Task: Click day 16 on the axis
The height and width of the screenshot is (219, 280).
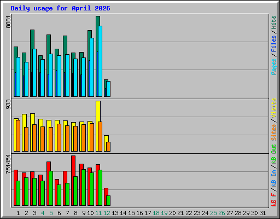Action: [x=139, y=213]
